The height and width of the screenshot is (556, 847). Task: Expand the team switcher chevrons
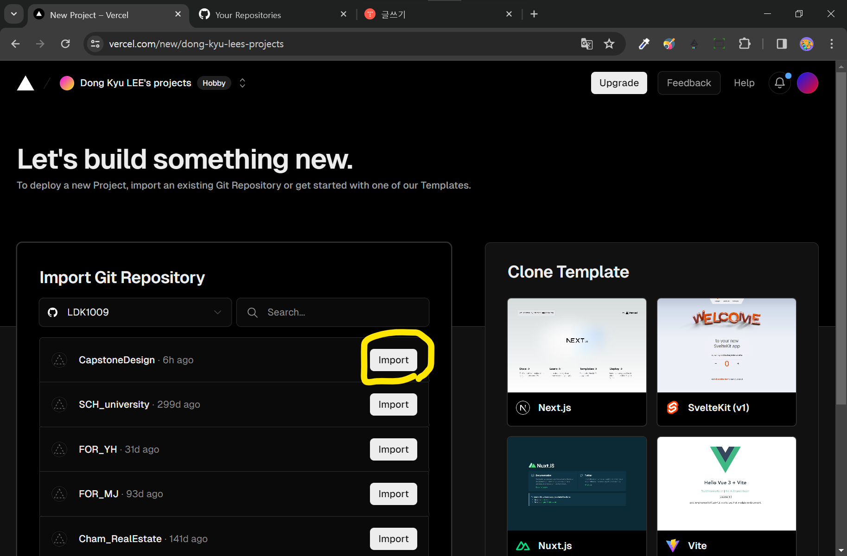coord(242,83)
